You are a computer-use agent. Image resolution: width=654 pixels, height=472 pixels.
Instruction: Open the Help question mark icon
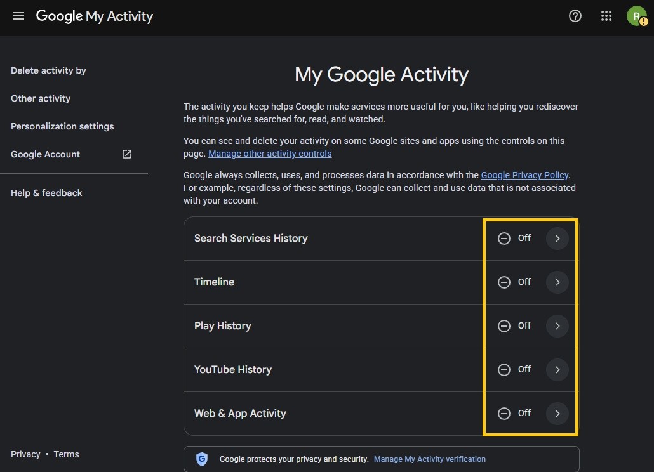[x=575, y=16]
